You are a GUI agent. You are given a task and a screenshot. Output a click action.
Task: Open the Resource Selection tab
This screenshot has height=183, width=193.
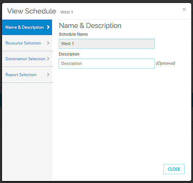(27, 43)
